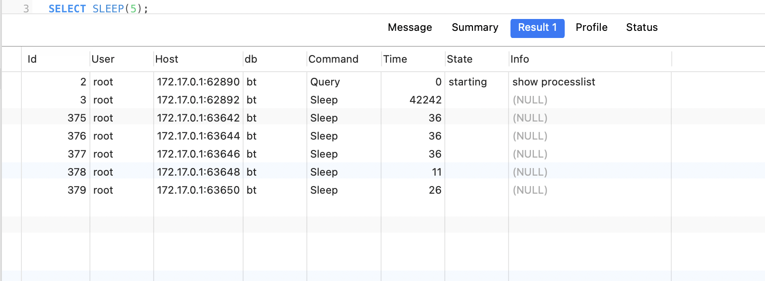Click the Host column header

pos(198,59)
